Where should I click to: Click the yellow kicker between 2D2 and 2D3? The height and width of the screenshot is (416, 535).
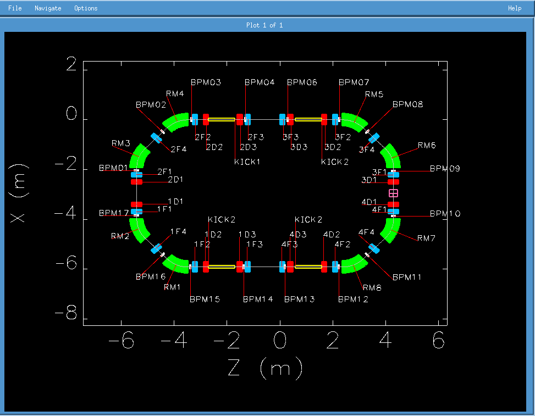pyautogui.click(x=222, y=119)
